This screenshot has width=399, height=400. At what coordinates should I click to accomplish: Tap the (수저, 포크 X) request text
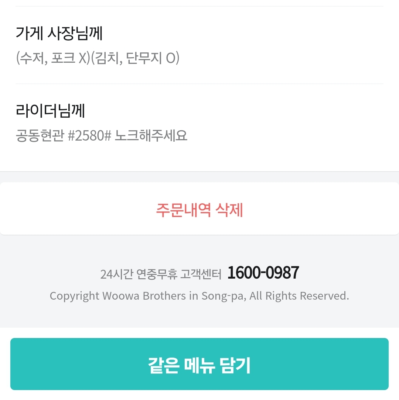pyautogui.click(x=51, y=58)
